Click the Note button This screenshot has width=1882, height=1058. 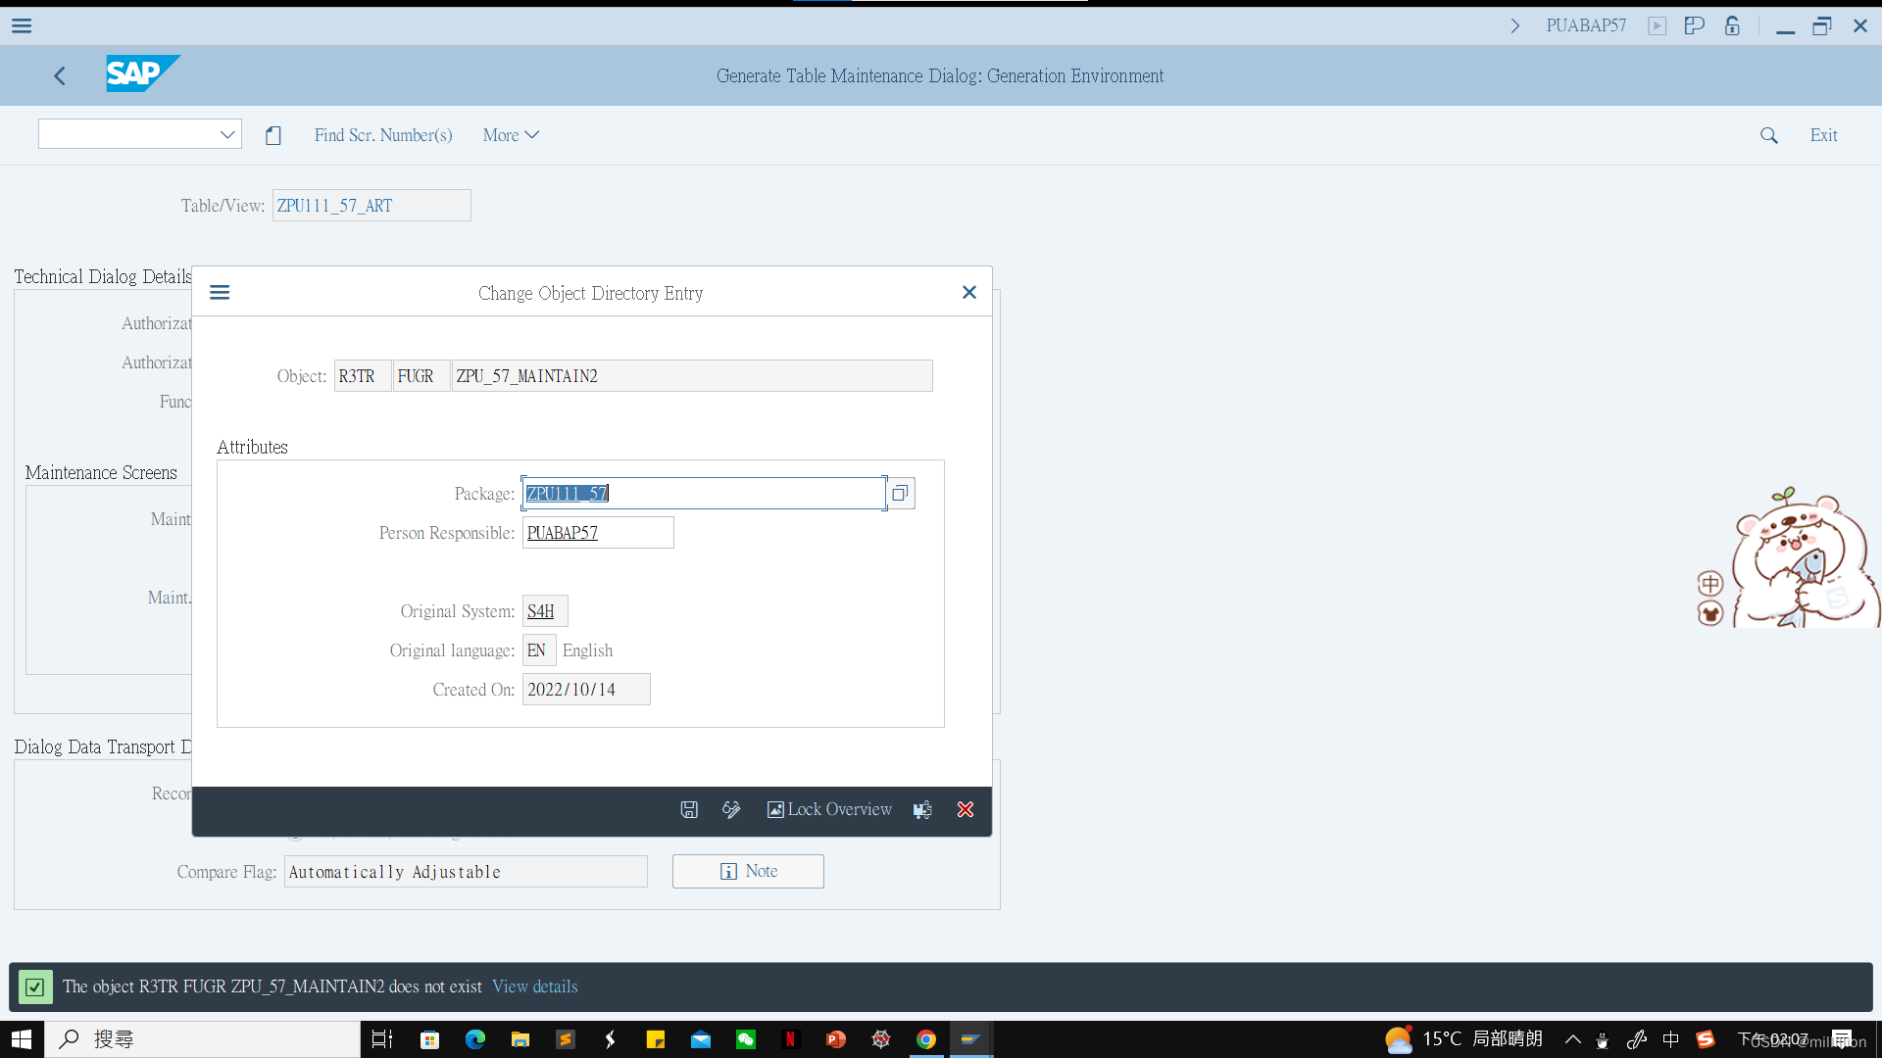[748, 871]
